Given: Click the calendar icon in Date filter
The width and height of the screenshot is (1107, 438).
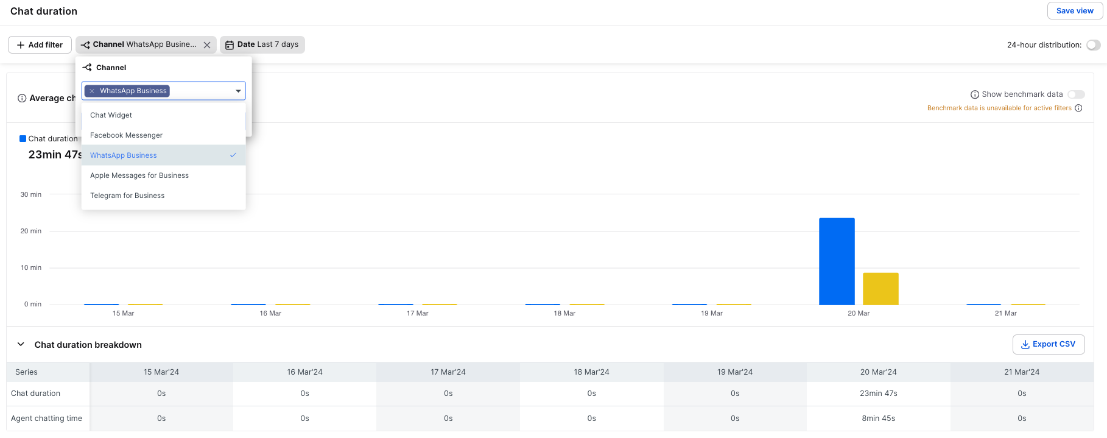Looking at the screenshot, I should point(230,45).
